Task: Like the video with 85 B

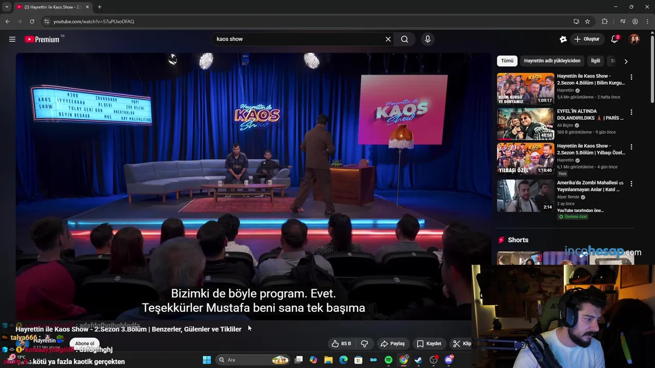Action: click(x=341, y=343)
